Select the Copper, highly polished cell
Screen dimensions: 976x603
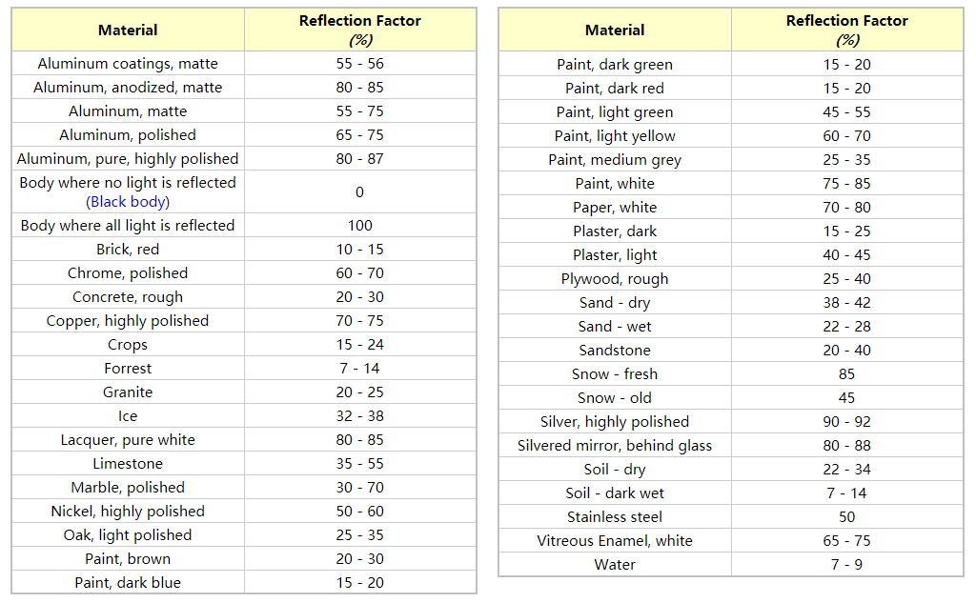click(x=128, y=321)
